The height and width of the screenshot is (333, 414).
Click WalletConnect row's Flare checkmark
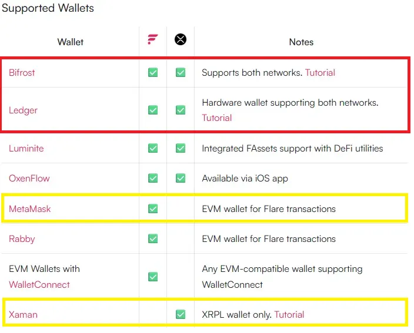(x=153, y=277)
